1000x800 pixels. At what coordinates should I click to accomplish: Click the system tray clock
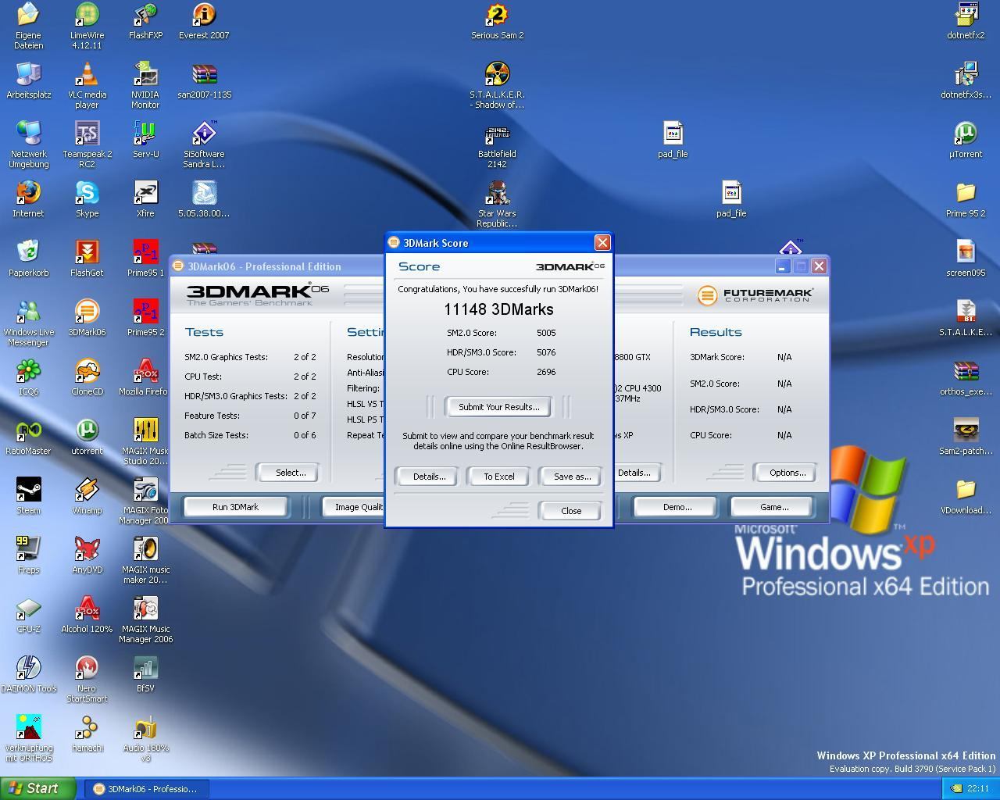click(x=978, y=789)
